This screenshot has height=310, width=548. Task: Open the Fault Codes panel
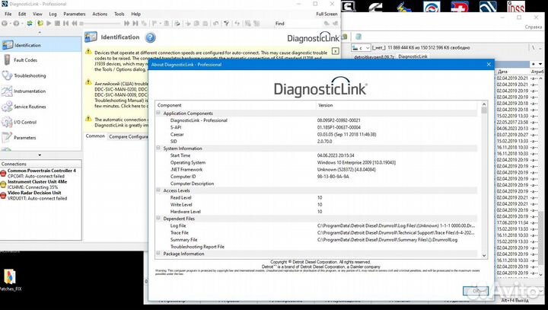[25, 60]
